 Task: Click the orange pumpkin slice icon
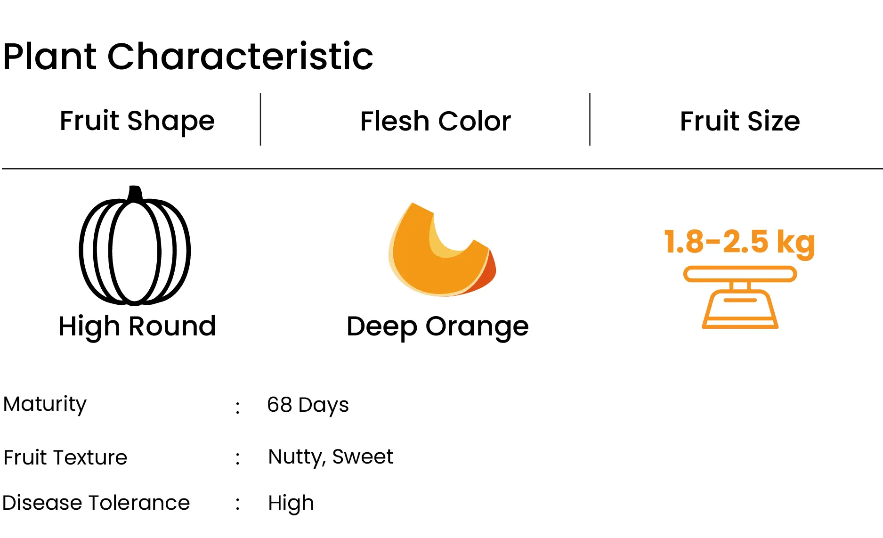[442, 249]
